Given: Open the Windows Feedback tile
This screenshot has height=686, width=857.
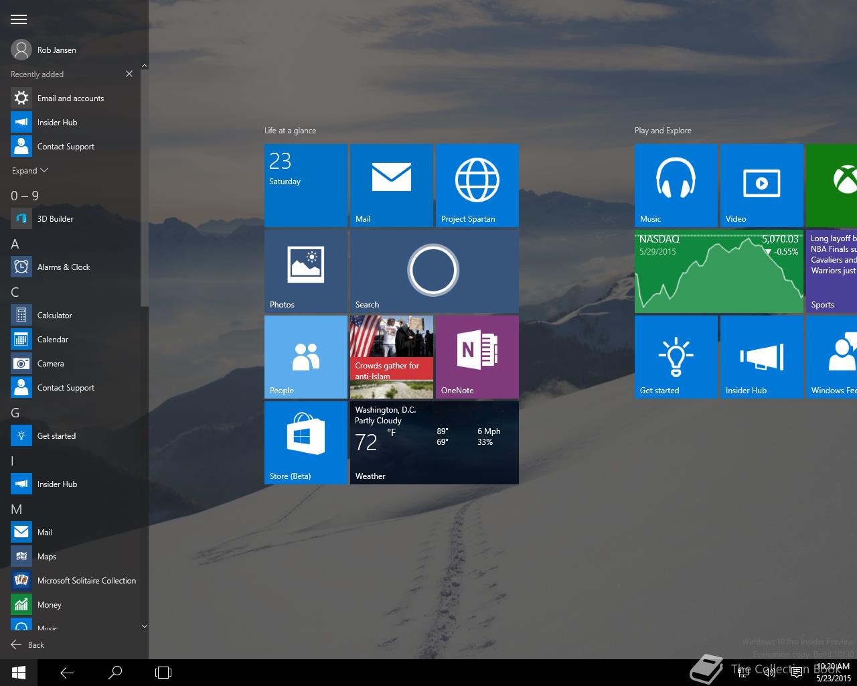Looking at the screenshot, I should coord(832,357).
